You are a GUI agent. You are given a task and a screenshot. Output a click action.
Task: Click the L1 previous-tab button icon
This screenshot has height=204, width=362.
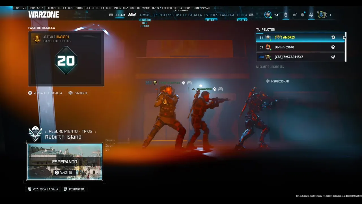(x=111, y=15)
